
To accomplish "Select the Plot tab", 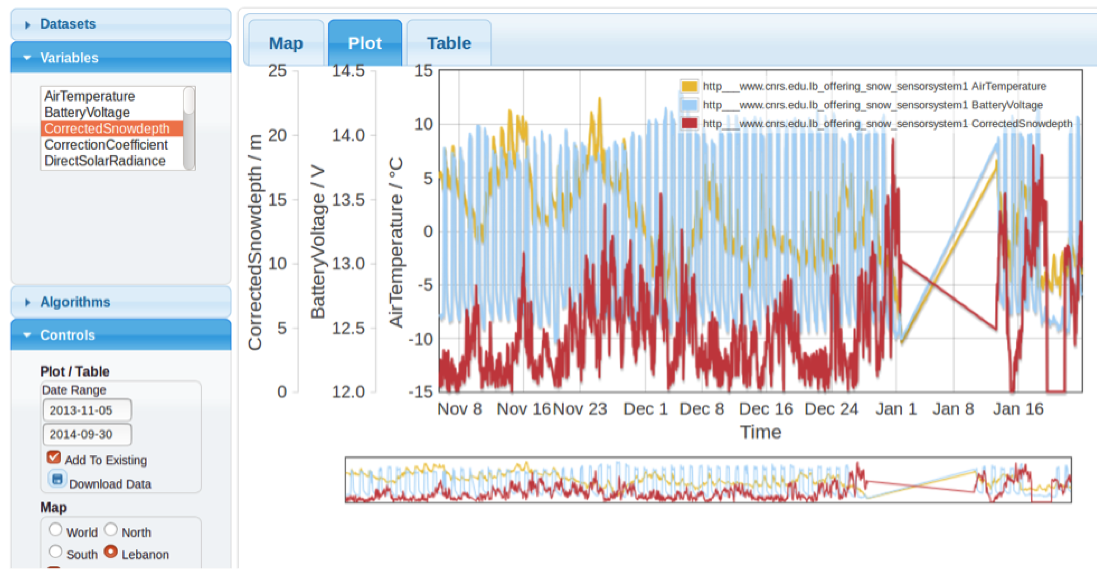I will point(365,43).
